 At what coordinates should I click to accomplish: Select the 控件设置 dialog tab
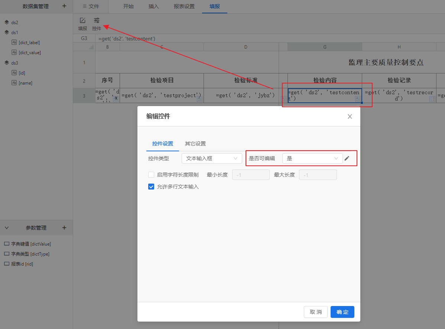[x=163, y=144]
